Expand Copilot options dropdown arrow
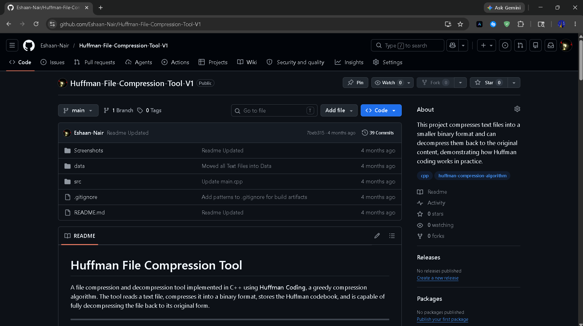This screenshot has width=583, height=326. [463, 45]
